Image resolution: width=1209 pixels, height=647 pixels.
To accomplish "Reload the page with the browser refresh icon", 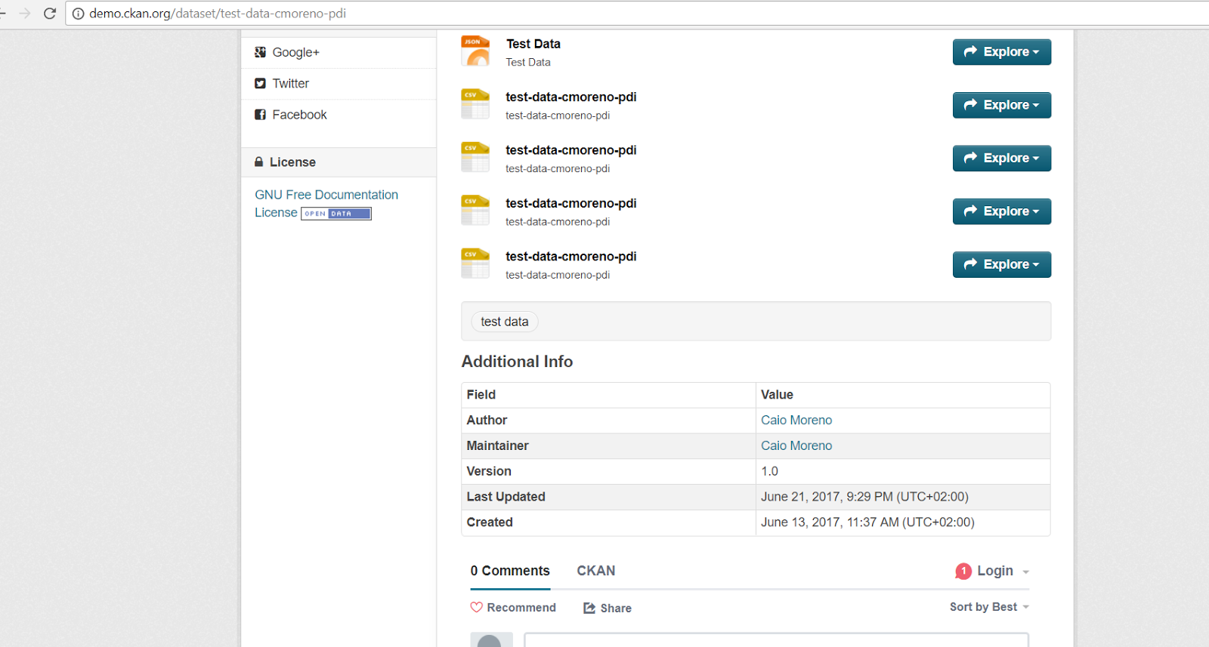I will pos(50,14).
